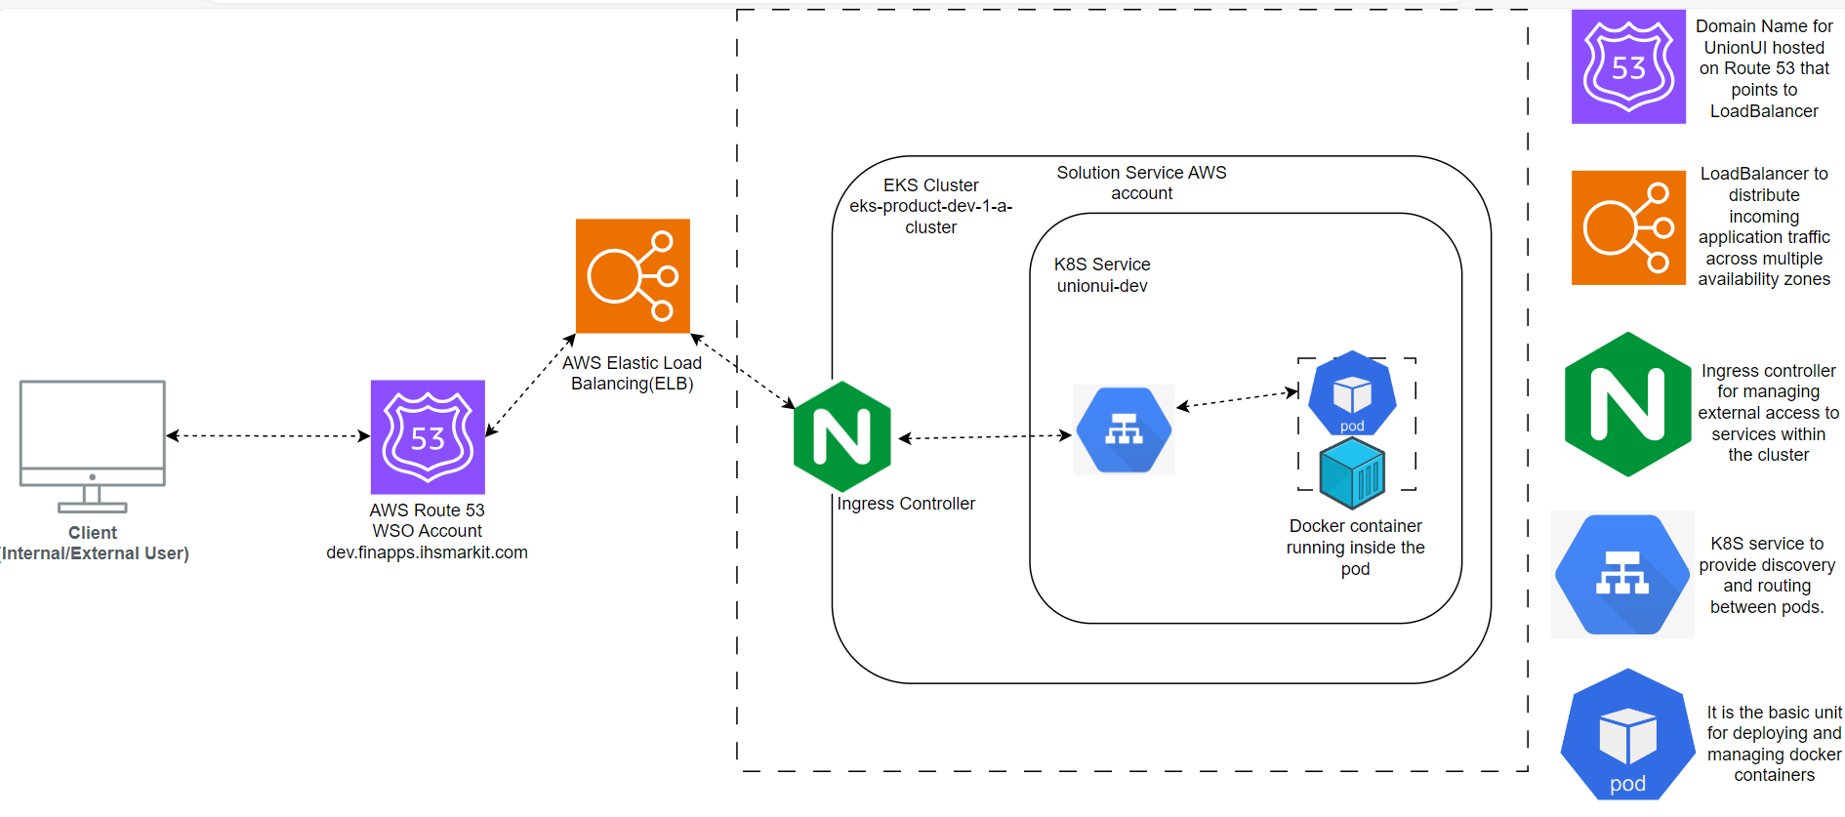Select the AWS Elastic Load Balancing icon
The image size is (1845, 817).
(x=633, y=276)
